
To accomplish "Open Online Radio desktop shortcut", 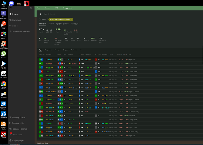I will [x=4, y=15].
